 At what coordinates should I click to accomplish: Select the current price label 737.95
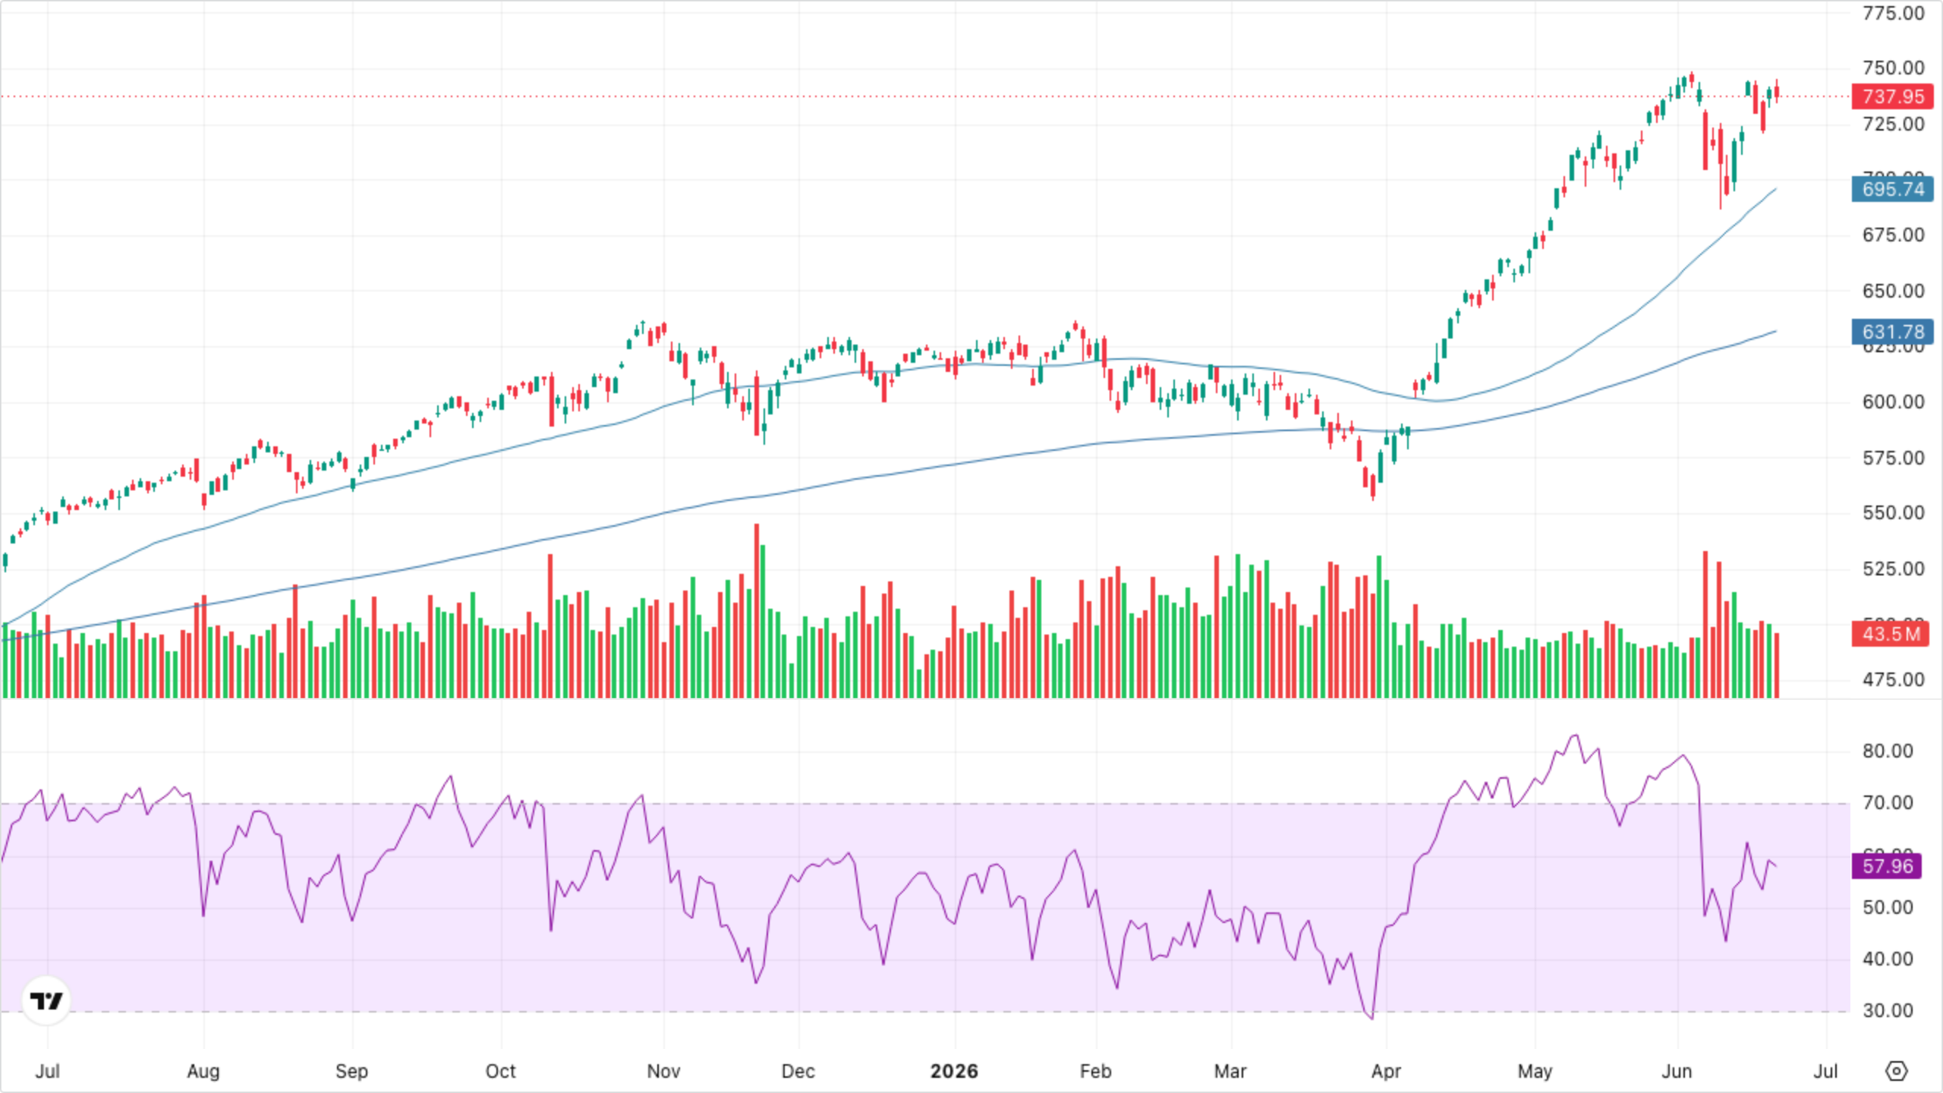coord(1893,97)
